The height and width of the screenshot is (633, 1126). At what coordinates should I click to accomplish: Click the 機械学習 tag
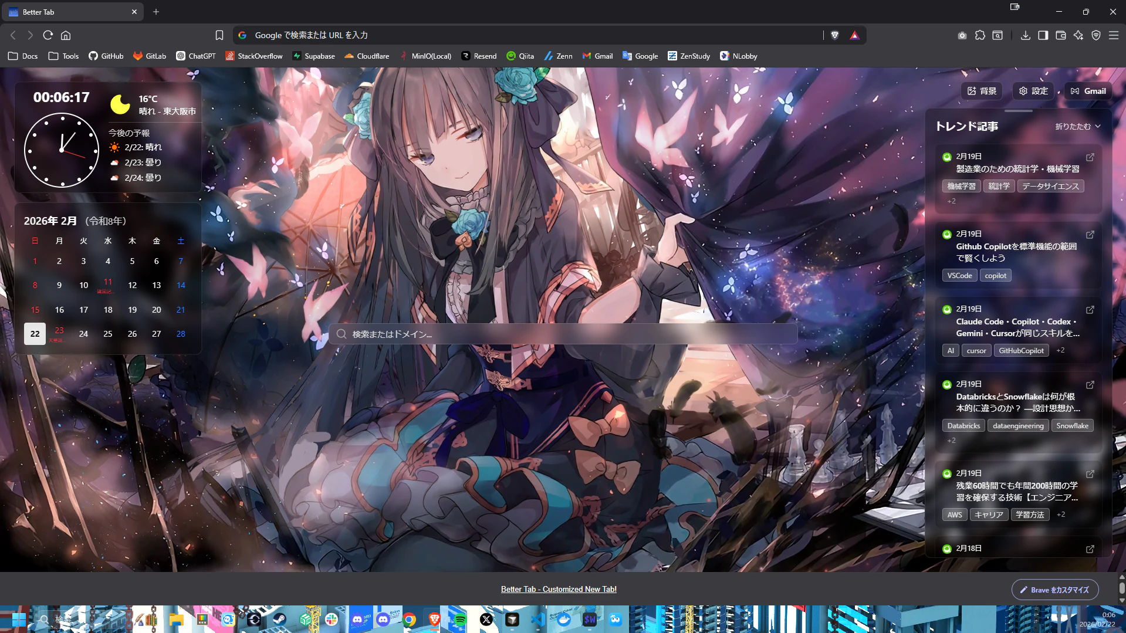[x=961, y=186]
